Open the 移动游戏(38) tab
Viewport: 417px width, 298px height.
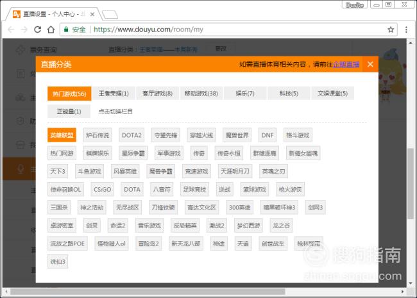point(201,93)
